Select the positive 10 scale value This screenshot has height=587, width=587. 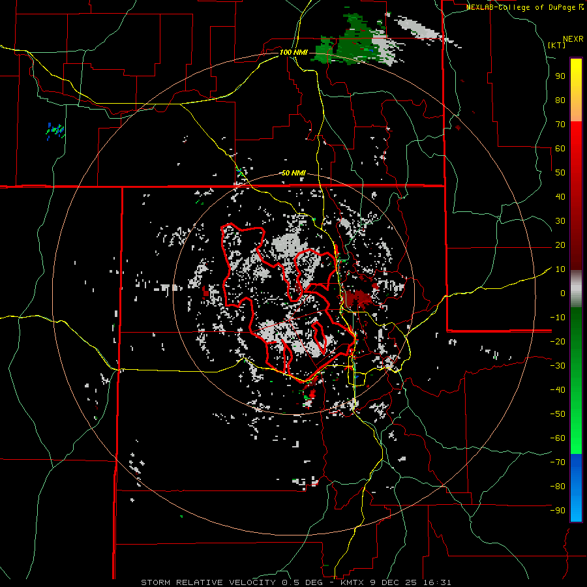560,269
